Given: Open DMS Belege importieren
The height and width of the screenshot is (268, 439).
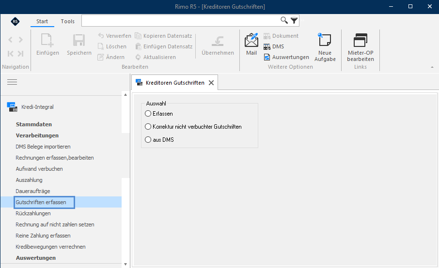Looking at the screenshot, I should tap(43, 147).
